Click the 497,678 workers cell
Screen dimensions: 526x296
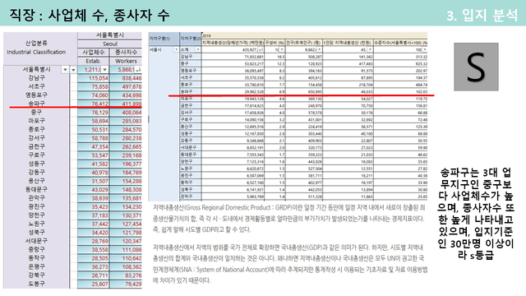[x=126, y=86]
